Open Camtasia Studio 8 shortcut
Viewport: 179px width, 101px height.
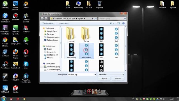pyautogui.click(x=26, y=18)
